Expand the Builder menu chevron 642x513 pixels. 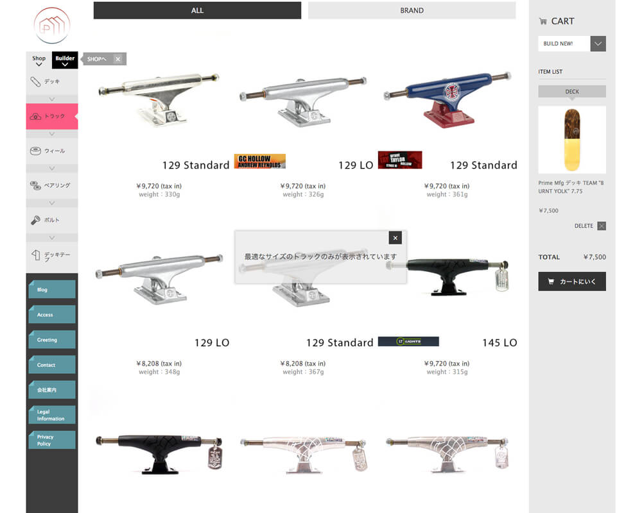click(x=65, y=65)
